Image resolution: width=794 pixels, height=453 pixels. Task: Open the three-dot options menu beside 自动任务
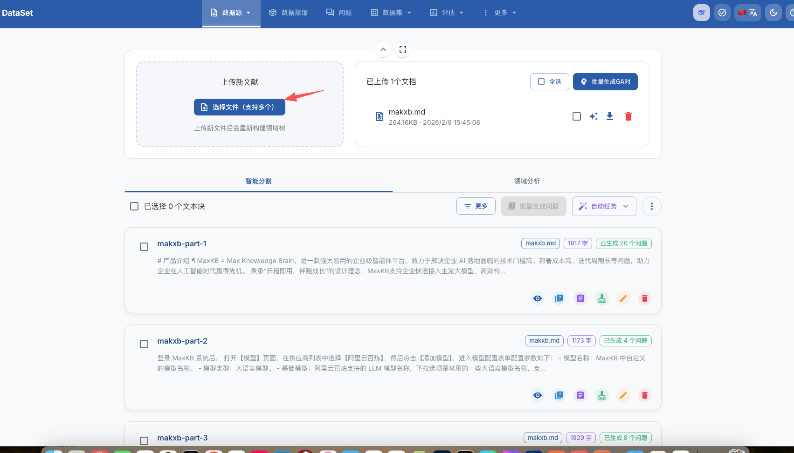[652, 206]
